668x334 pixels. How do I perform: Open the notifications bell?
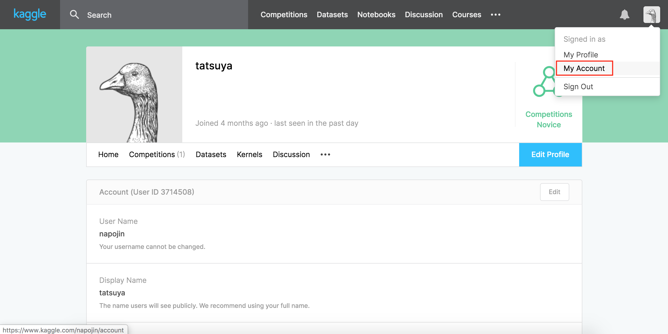624,15
